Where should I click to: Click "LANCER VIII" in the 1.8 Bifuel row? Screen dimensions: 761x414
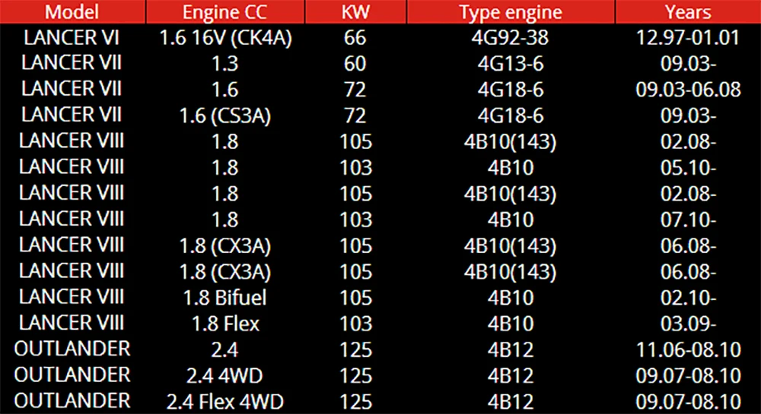[x=72, y=297]
